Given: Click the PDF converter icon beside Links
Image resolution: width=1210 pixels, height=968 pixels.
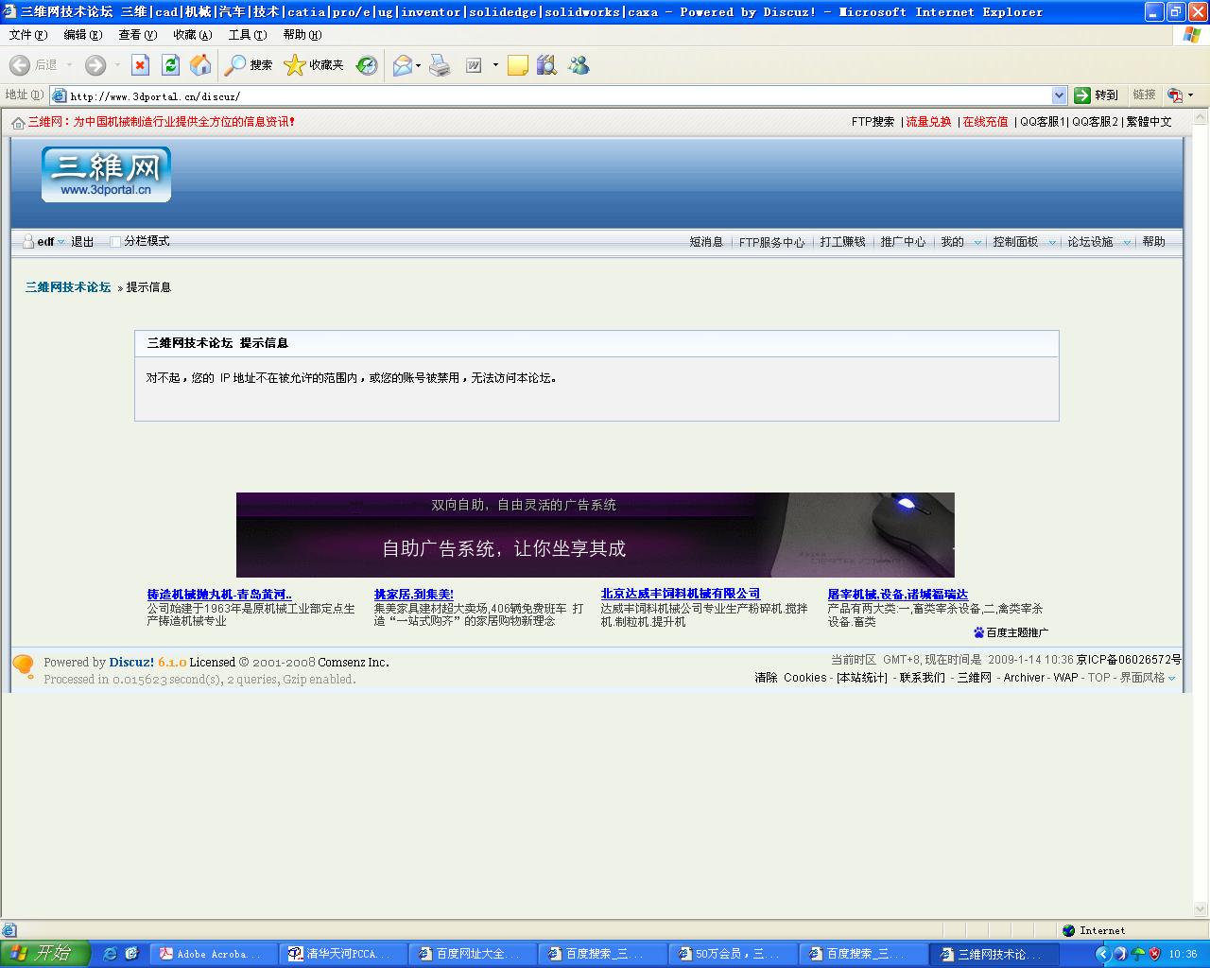Looking at the screenshot, I should (x=1175, y=95).
